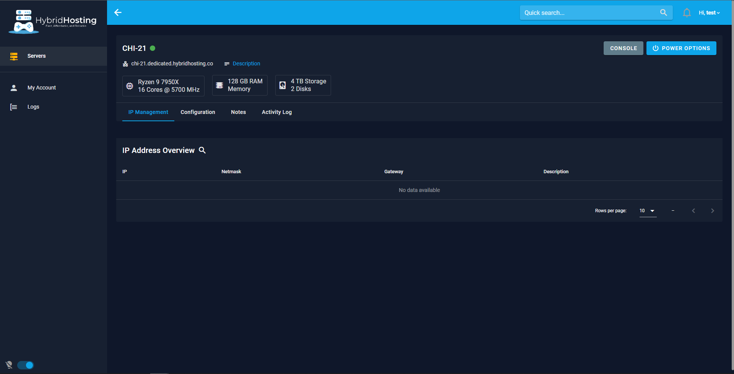The image size is (734, 374).
Task: Click the Ryzen CPU chip icon
Action: [x=130, y=86]
